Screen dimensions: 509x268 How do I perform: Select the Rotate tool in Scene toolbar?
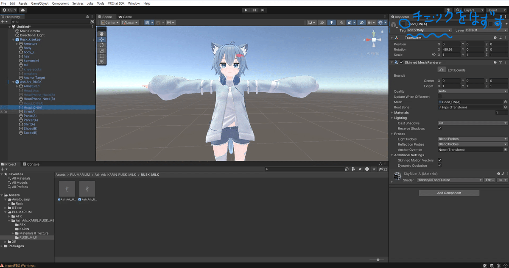click(x=101, y=45)
